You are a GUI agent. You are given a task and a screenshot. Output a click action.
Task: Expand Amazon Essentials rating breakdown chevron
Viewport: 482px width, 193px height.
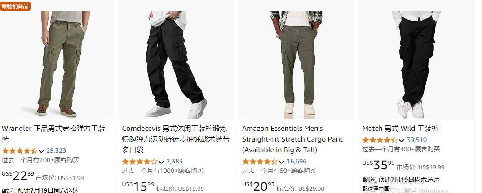(282, 162)
